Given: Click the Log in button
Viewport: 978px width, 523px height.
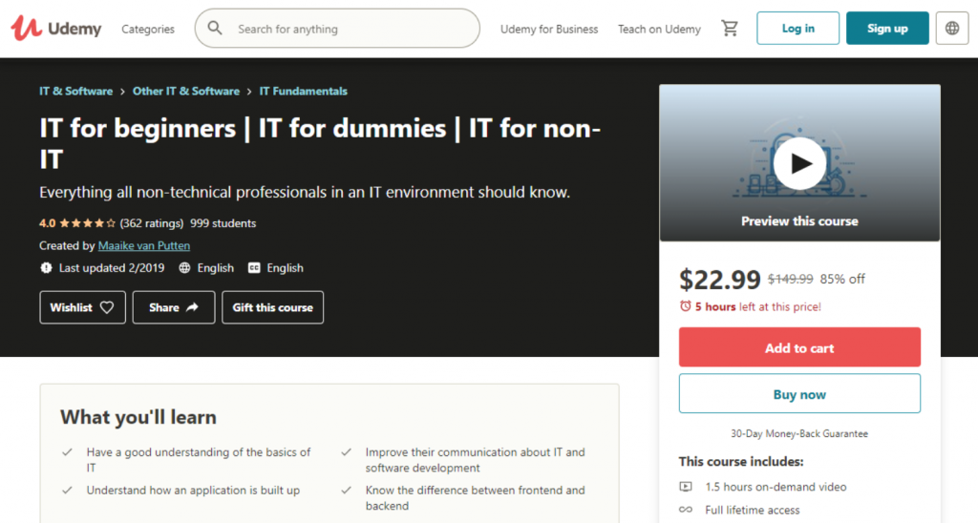Looking at the screenshot, I should click(x=797, y=29).
